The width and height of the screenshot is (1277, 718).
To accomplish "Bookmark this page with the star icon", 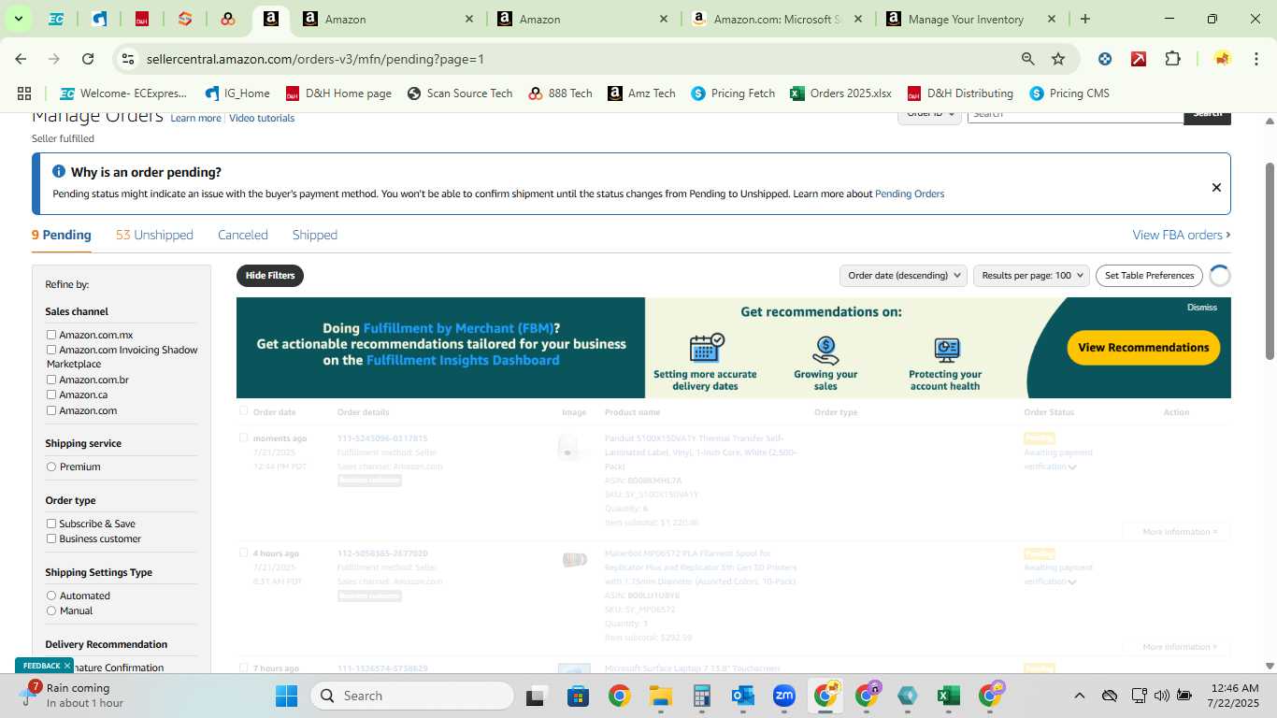I will [1058, 59].
